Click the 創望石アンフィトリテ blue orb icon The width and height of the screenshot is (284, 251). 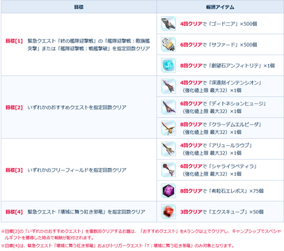tap(168, 66)
